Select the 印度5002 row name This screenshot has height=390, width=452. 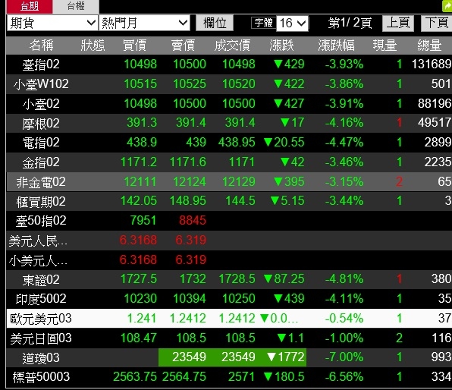coord(41,299)
